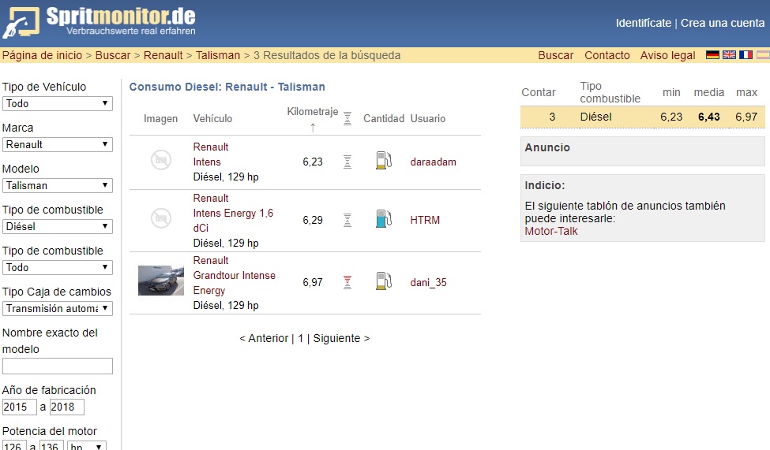
Task: Open daraadam's fuel pump quantity icon
Action: (x=384, y=160)
